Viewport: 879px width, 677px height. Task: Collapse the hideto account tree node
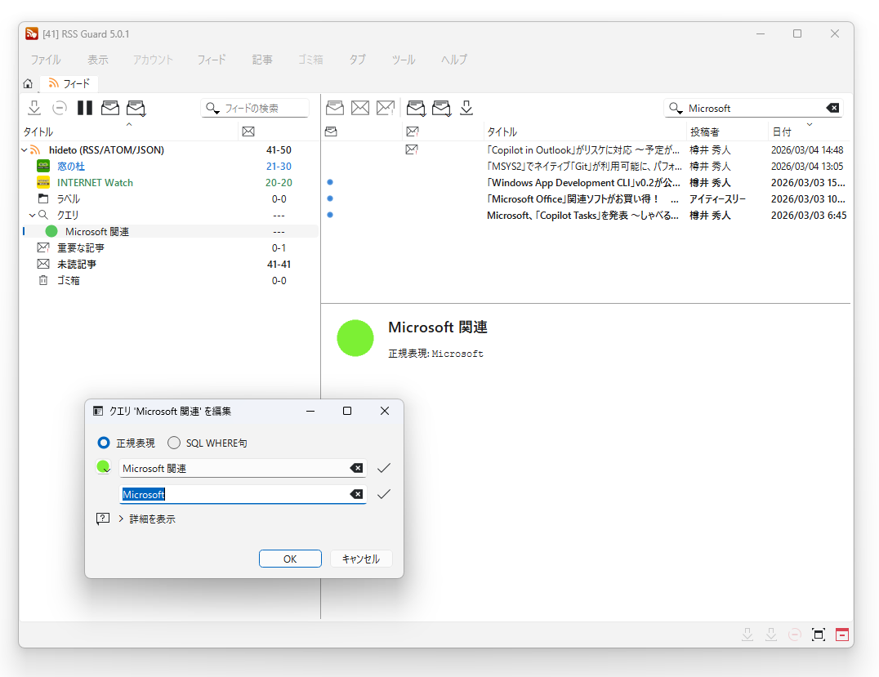pos(25,150)
